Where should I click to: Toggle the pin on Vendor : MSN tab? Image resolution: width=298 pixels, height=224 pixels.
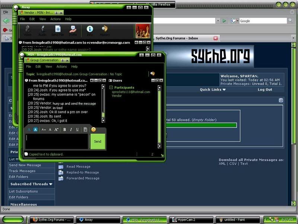57,13
